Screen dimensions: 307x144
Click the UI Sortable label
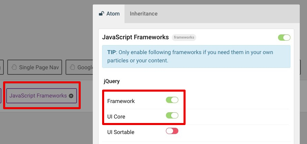point(121,132)
